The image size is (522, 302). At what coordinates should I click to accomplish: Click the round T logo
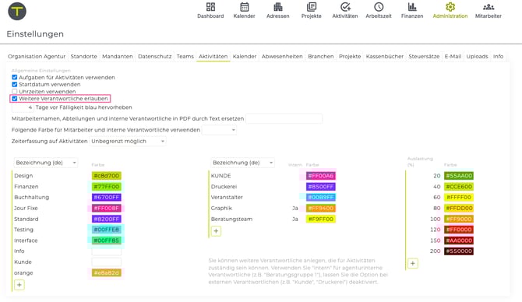pyautogui.click(x=17, y=11)
